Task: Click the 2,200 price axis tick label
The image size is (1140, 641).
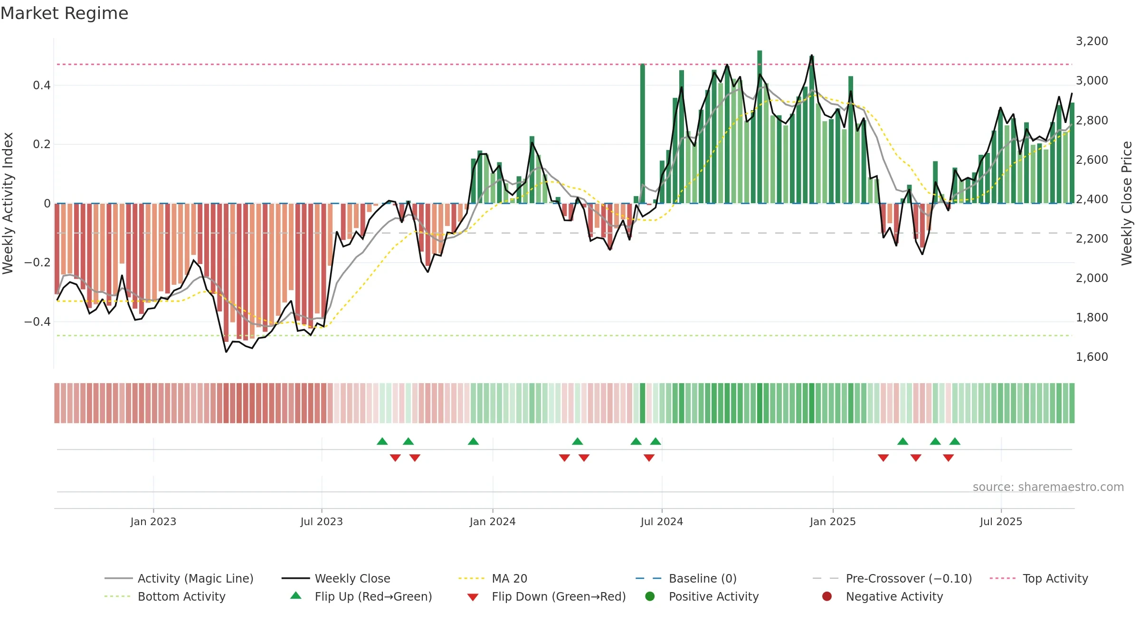Action: [1092, 239]
